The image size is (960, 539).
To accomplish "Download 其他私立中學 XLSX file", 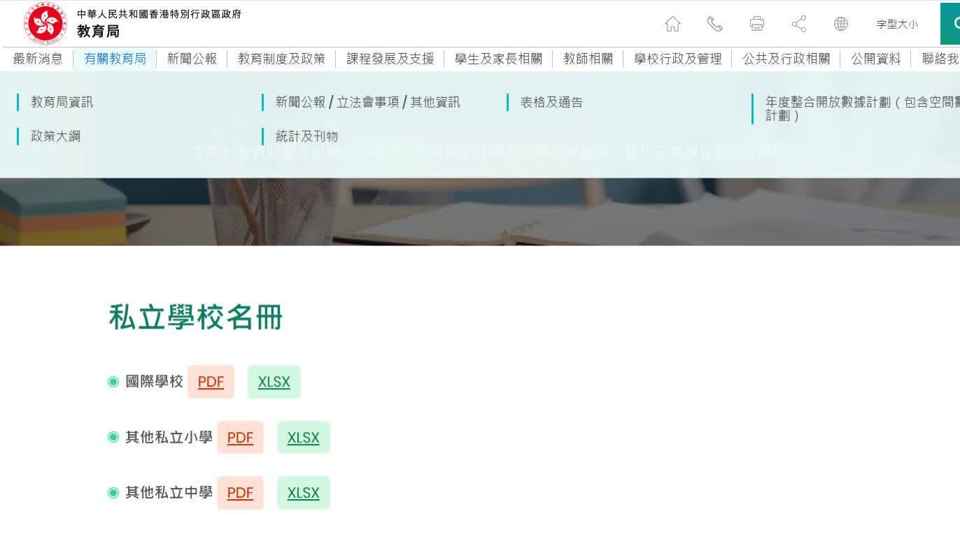I will (x=303, y=493).
